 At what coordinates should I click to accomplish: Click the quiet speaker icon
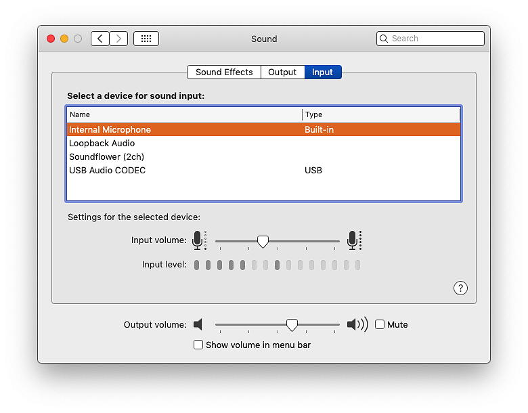[x=198, y=324]
